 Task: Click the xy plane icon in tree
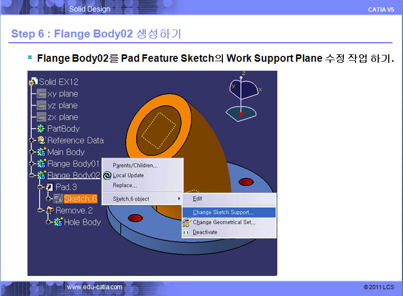pos(41,94)
